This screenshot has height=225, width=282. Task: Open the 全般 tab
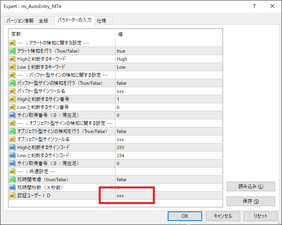(43, 20)
